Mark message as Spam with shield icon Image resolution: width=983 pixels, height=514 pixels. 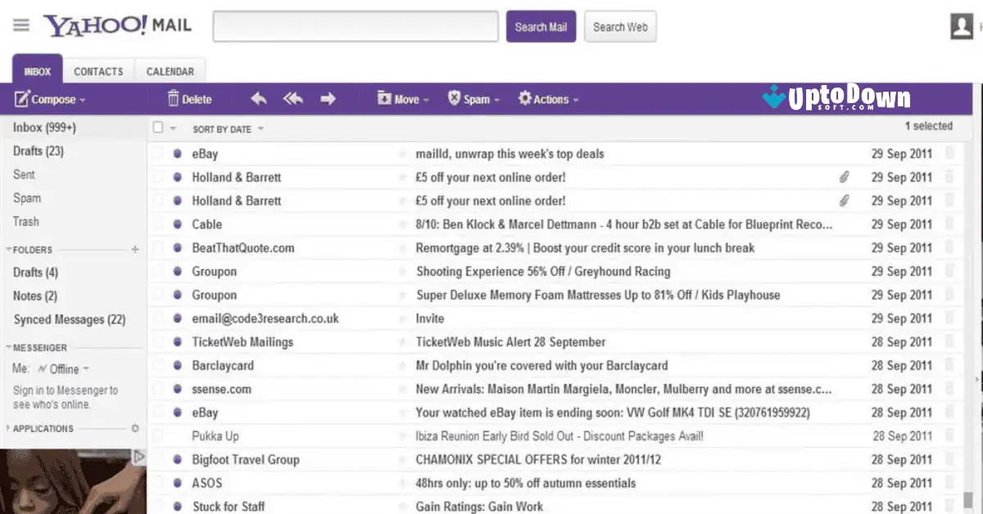click(455, 98)
